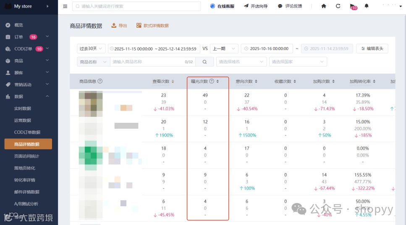Click the first product's thumbnail image

coord(91,104)
